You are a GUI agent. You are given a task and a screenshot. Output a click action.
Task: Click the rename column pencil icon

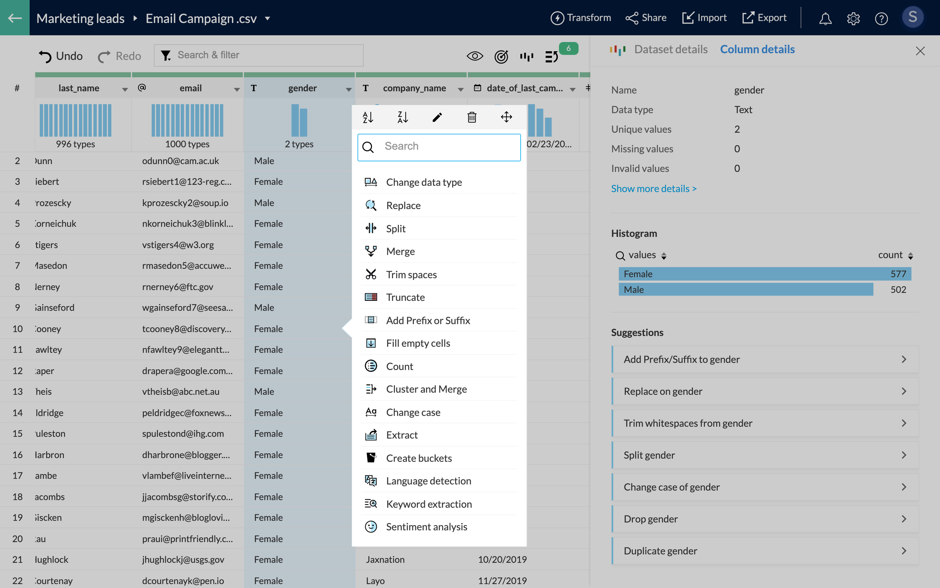(437, 117)
